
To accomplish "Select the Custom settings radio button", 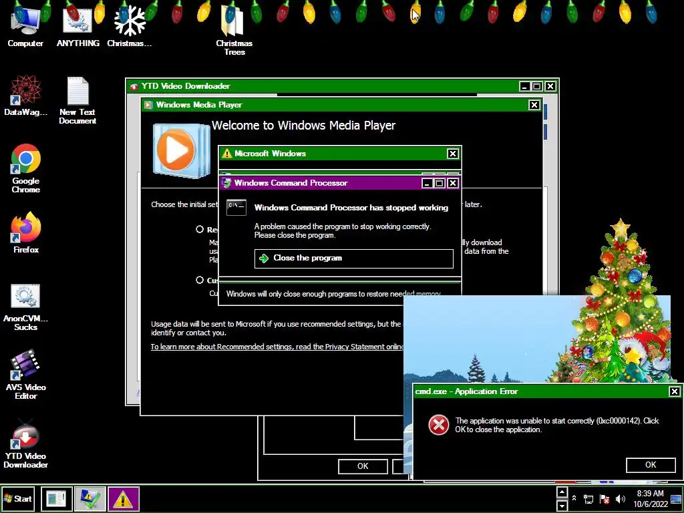I will click(x=200, y=280).
